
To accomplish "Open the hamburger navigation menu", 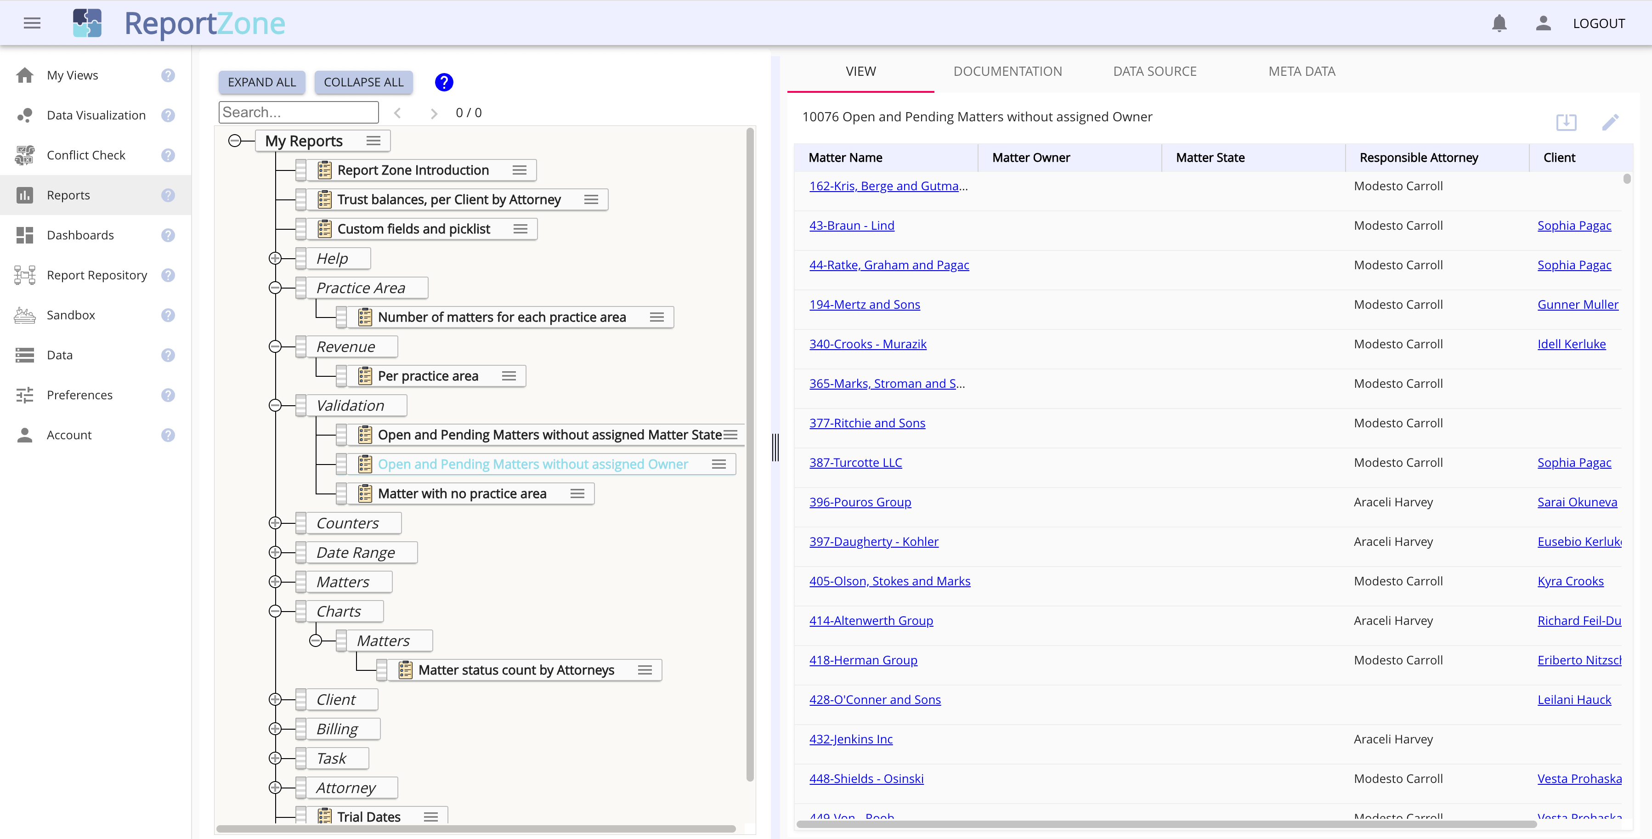I will click(x=32, y=23).
